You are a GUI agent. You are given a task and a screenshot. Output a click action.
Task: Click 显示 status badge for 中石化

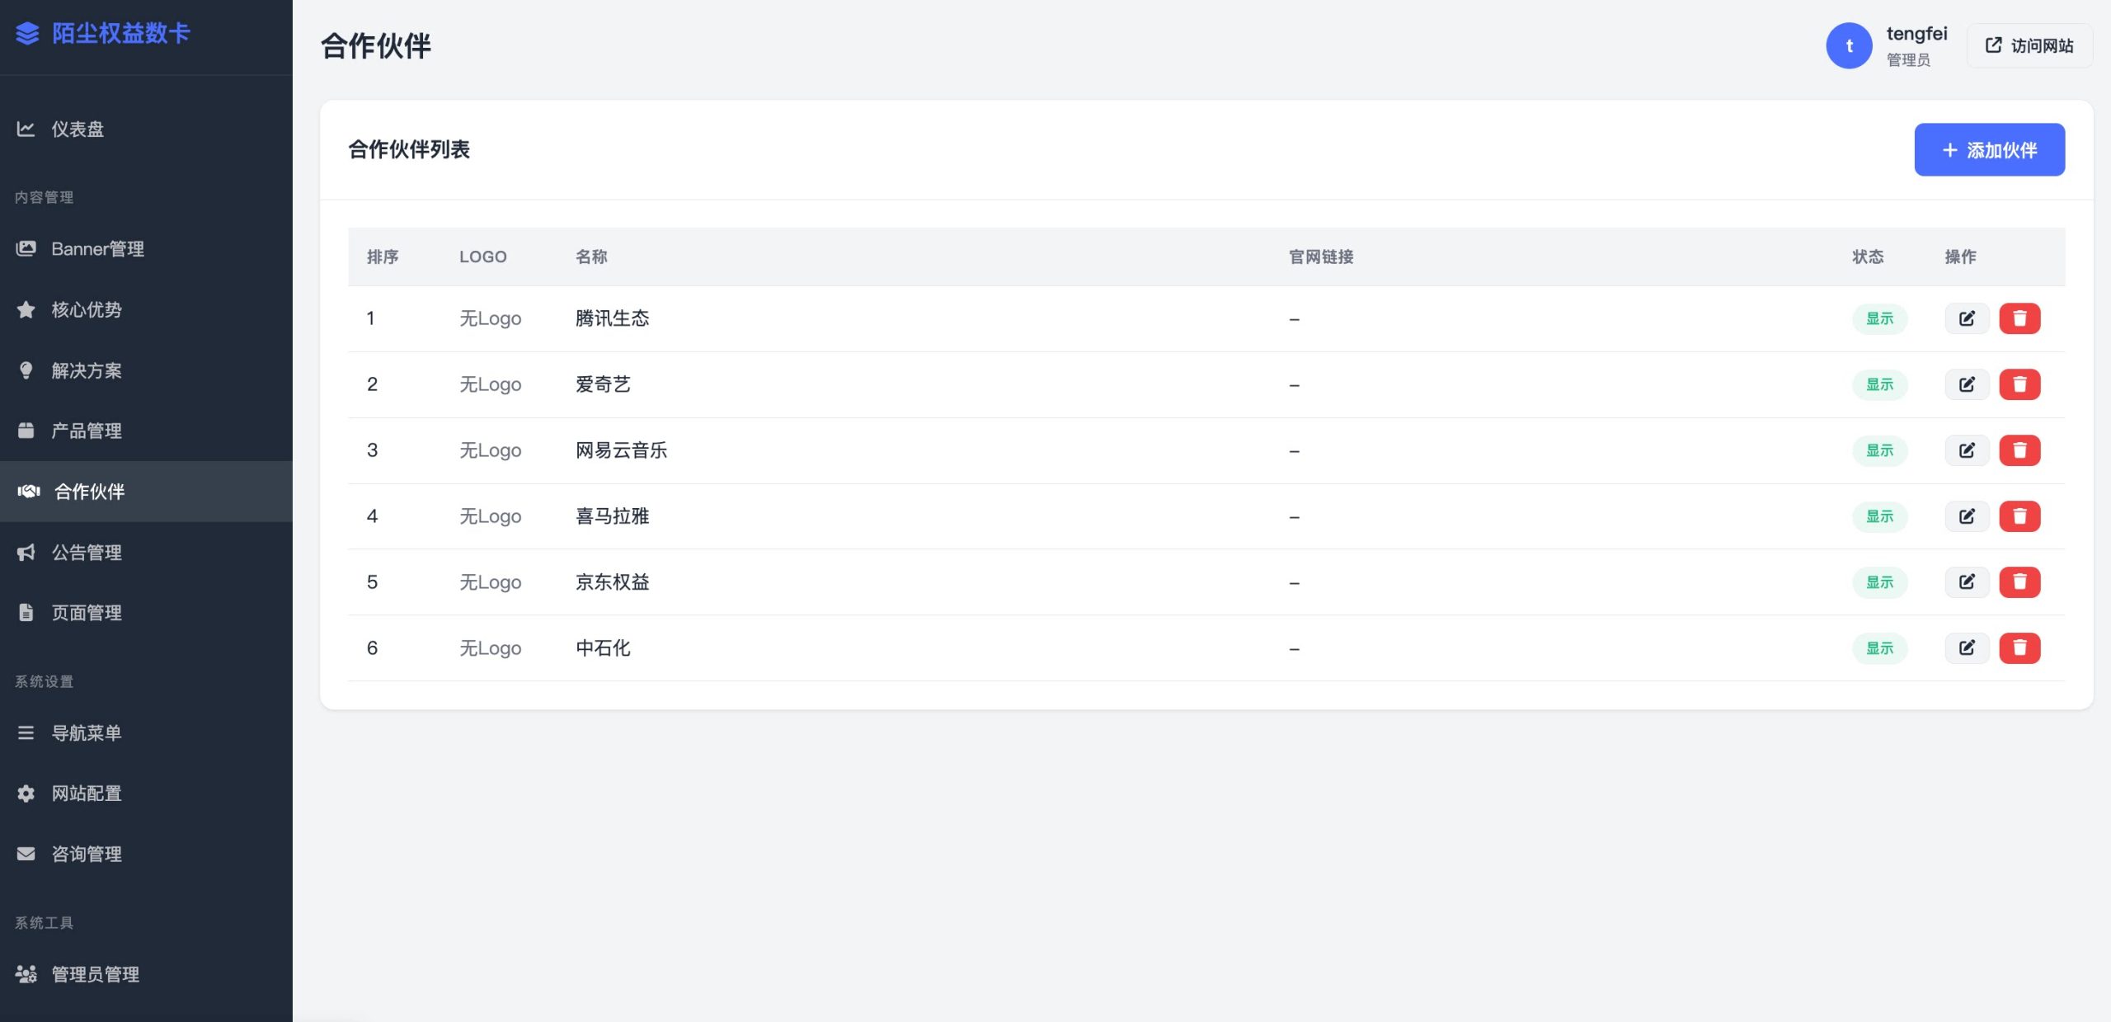pyautogui.click(x=1879, y=648)
